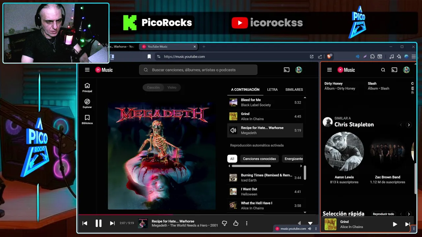The width and height of the screenshot is (422, 237).
Task: Click the YouTube Music logo in main window
Action: point(104,70)
